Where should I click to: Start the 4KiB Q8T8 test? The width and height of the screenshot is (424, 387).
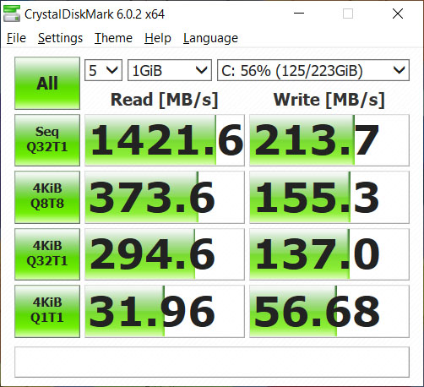tap(47, 197)
